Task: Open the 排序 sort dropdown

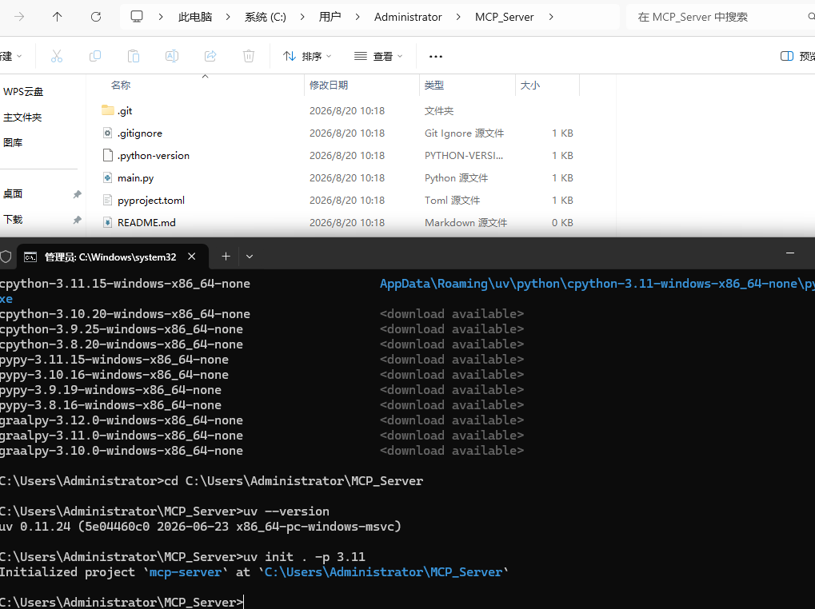Action: tap(307, 56)
